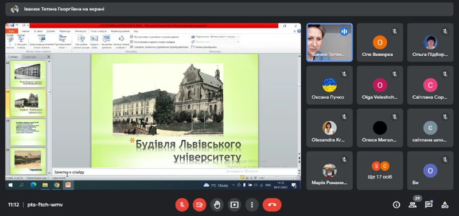
Task: Open Chrome from shared taskbar
Action: [56, 185]
